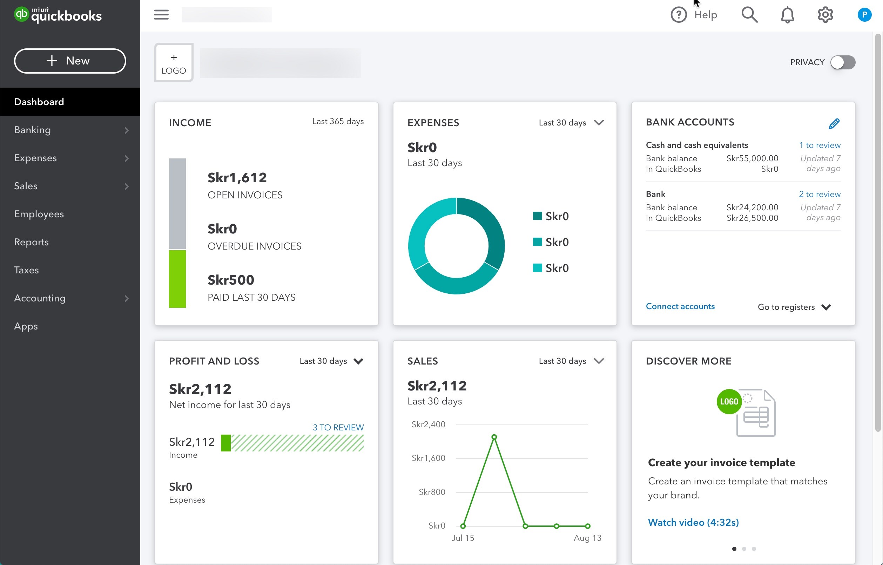This screenshot has width=883, height=565.
Task: Click Cash and cash equivalents account name
Action: coord(697,145)
